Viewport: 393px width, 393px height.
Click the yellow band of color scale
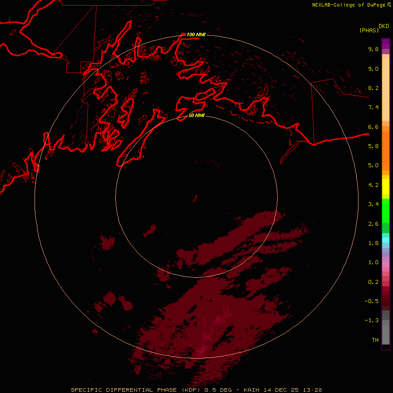386,187
